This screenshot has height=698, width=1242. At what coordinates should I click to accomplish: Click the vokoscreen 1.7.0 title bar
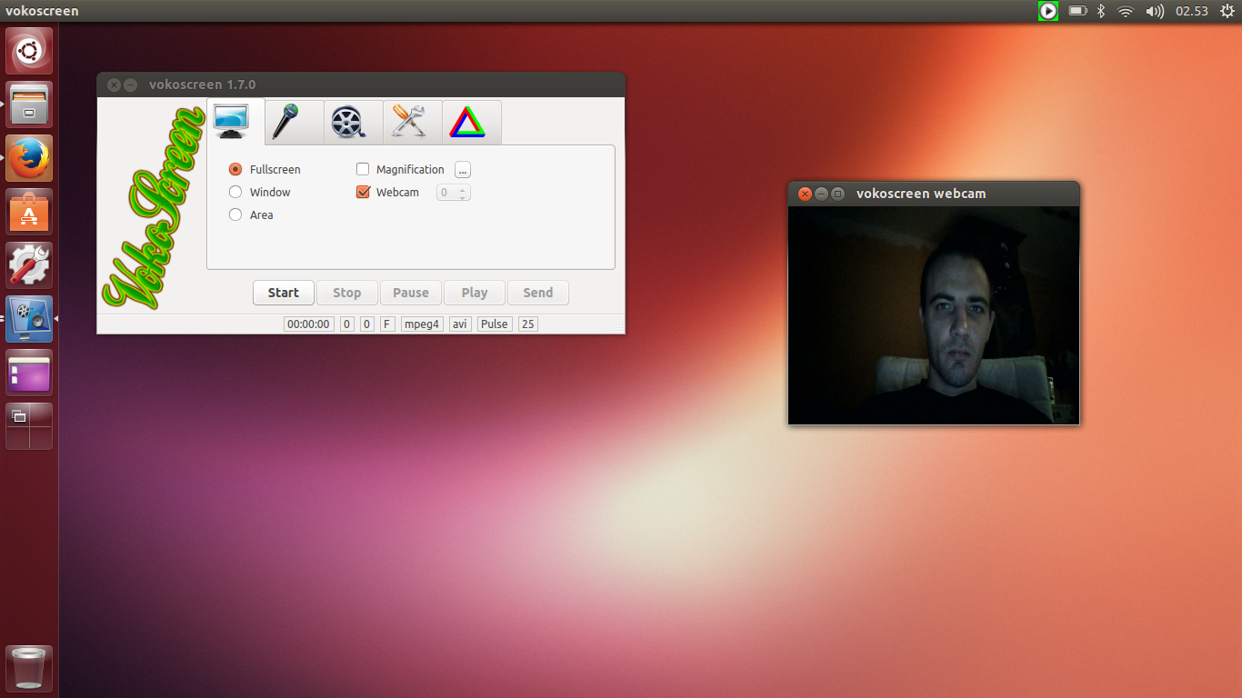[361, 85]
